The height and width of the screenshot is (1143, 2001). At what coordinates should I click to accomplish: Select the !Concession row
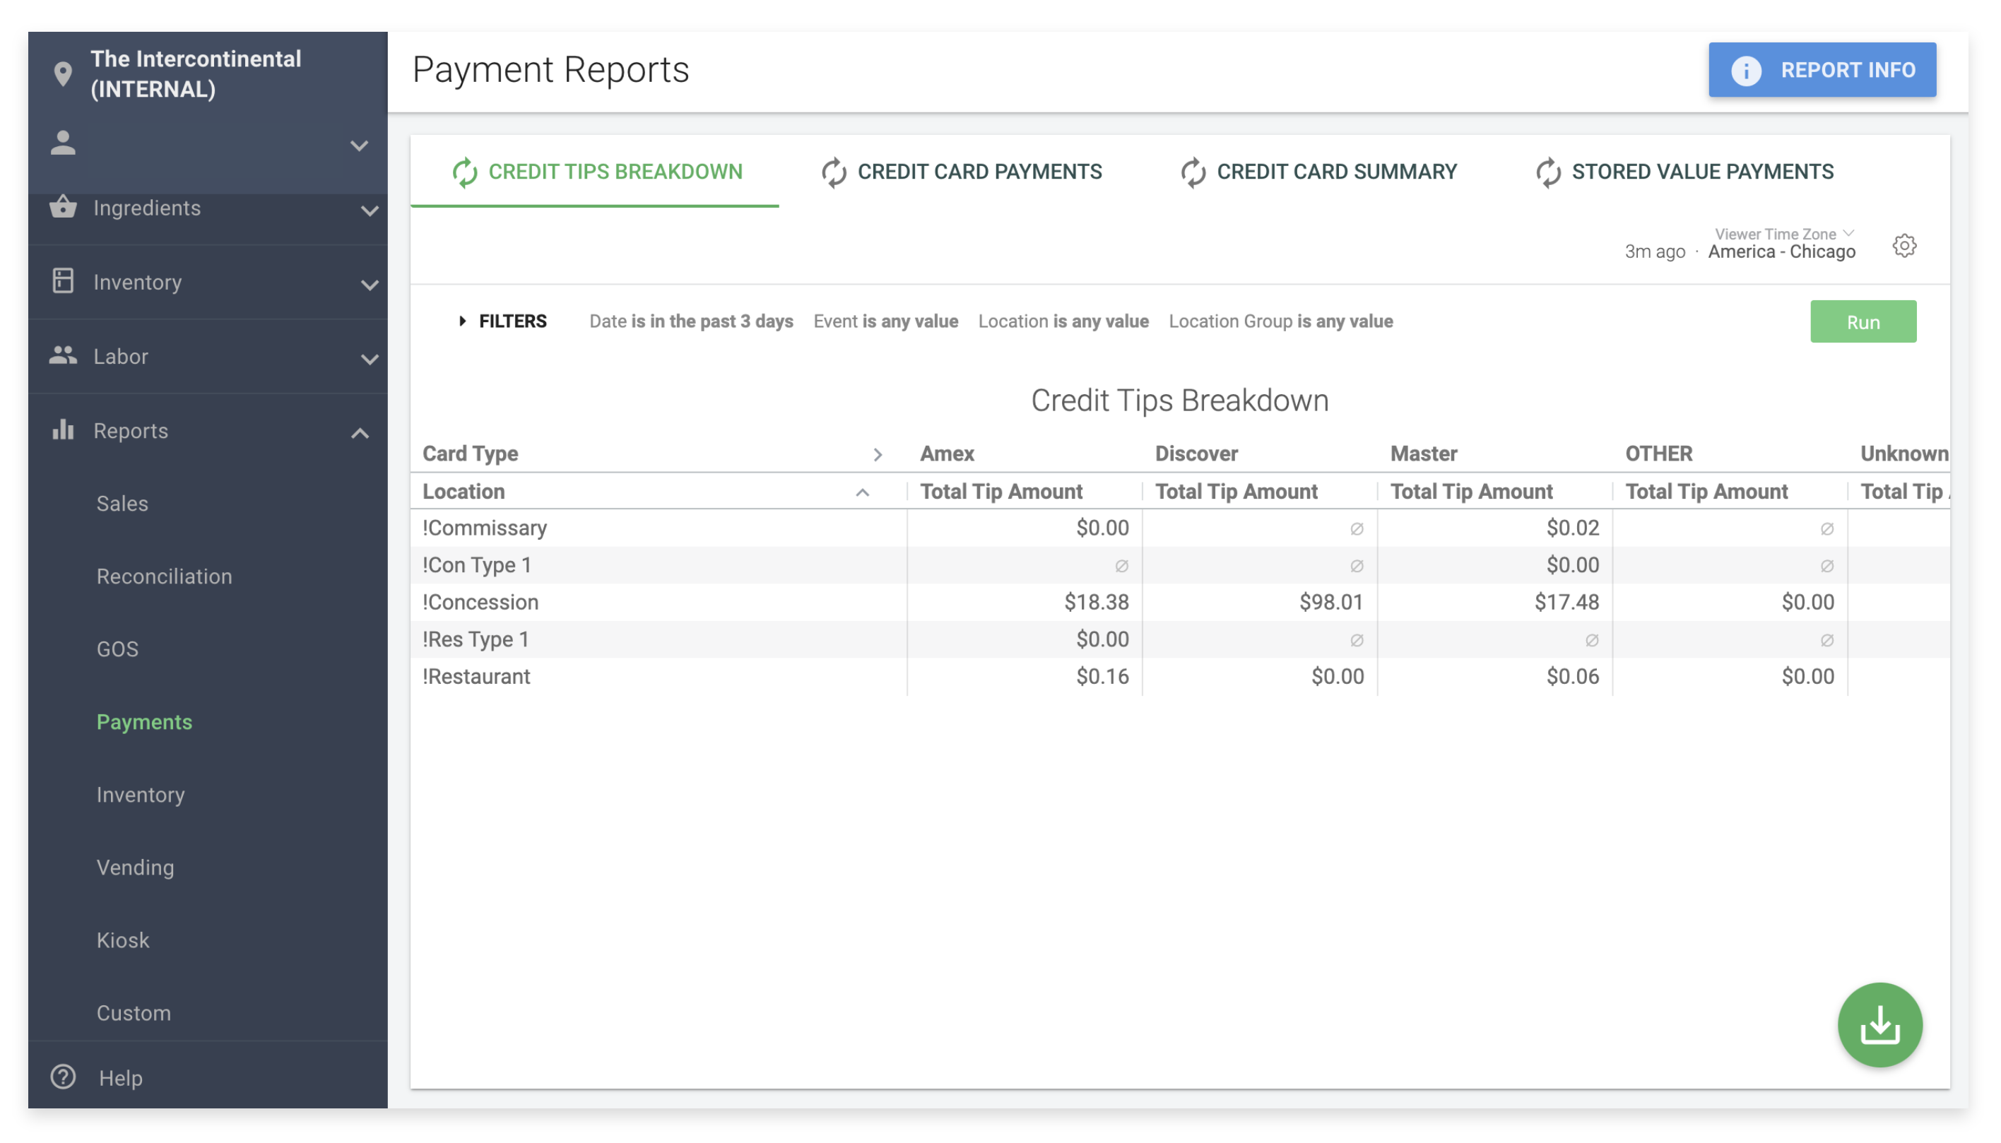click(1180, 602)
